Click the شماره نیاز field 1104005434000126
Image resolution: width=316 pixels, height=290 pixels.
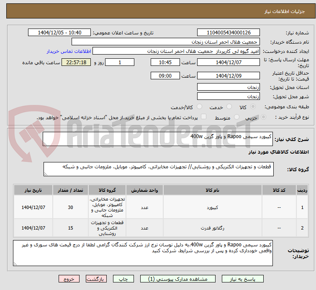pyautogui.click(x=229, y=33)
